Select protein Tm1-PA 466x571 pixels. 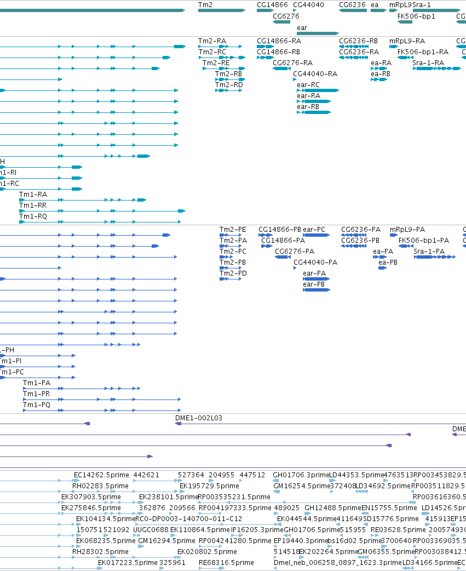[x=82, y=389]
